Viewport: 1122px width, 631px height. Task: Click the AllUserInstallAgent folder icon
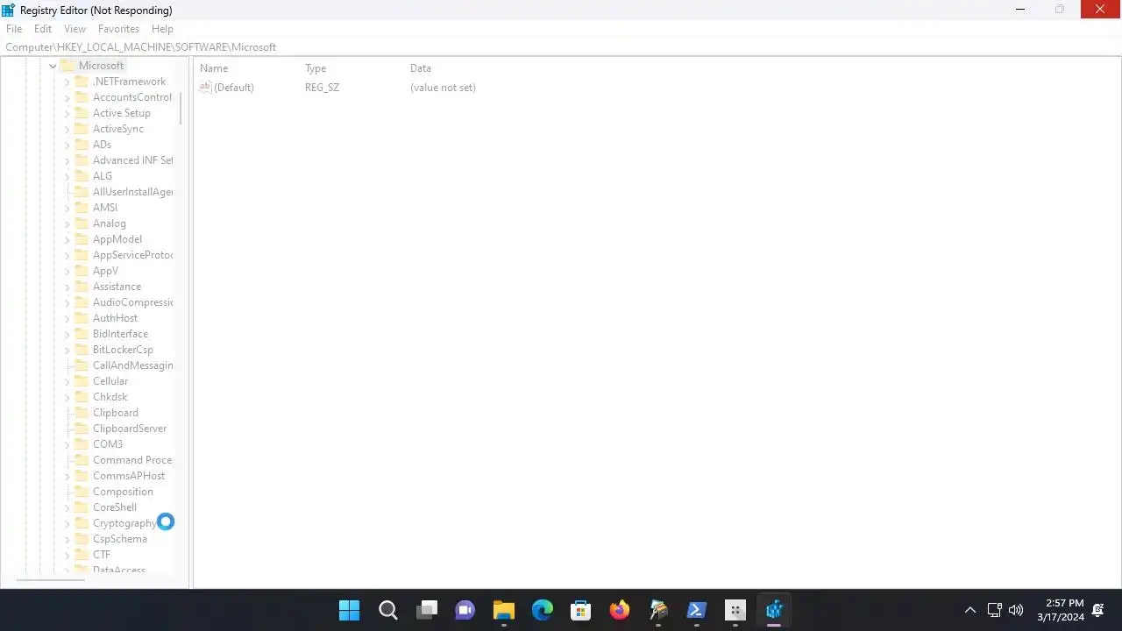point(82,192)
